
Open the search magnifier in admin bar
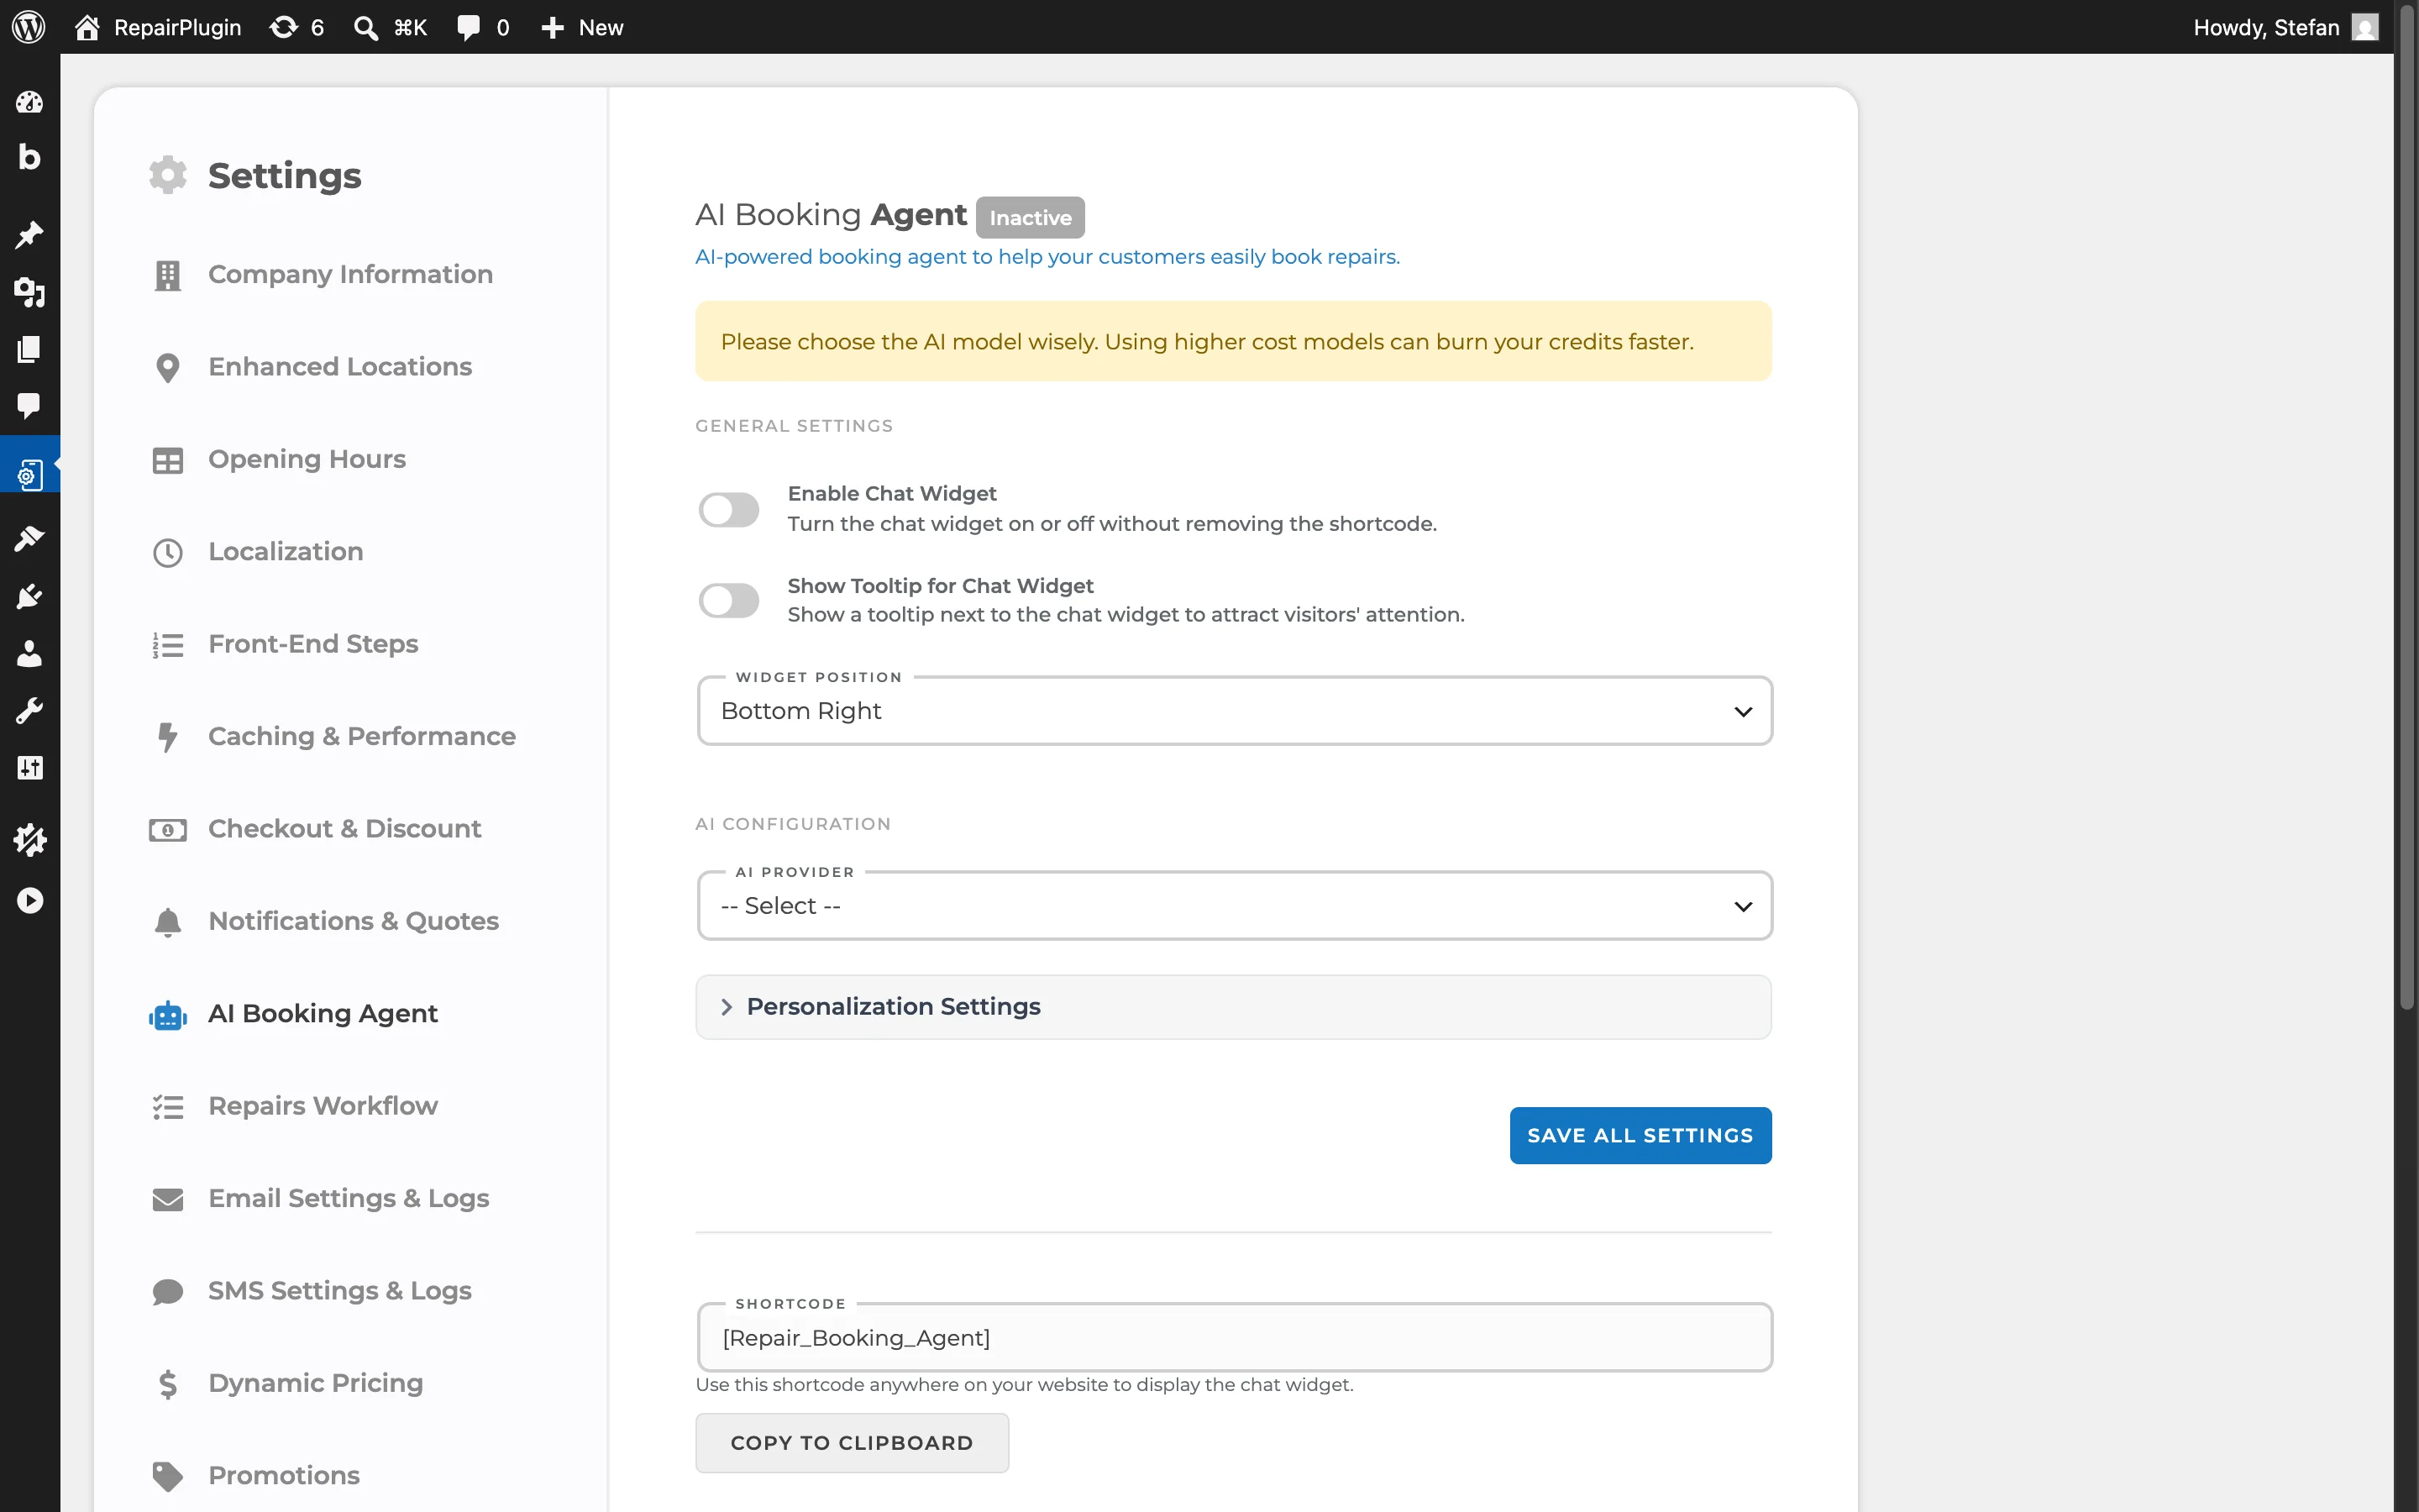pyautogui.click(x=366, y=27)
